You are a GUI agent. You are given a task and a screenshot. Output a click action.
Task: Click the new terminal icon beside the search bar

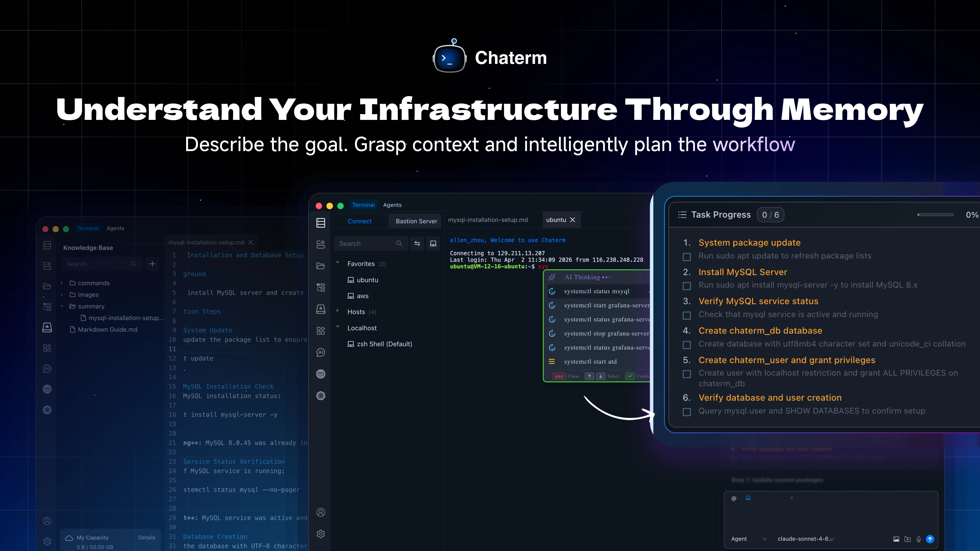pyautogui.click(x=433, y=243)
